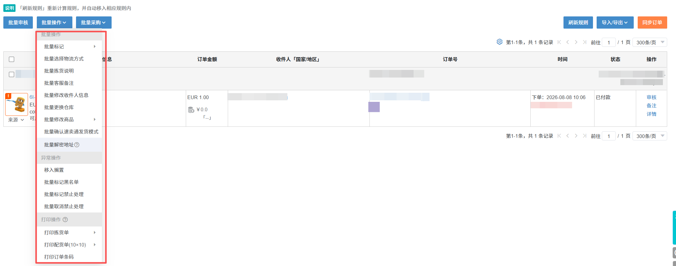
Task: Choose 批量确认速卖通发货模式 option
Action: pyautogui.click(x=69, y=132)
